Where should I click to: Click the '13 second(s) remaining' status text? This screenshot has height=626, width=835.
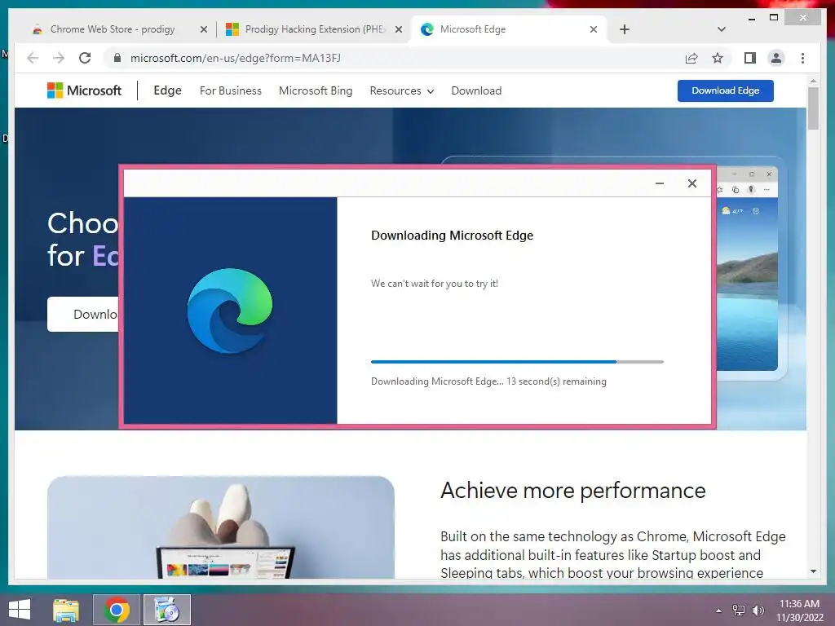(x=556, y=381)
